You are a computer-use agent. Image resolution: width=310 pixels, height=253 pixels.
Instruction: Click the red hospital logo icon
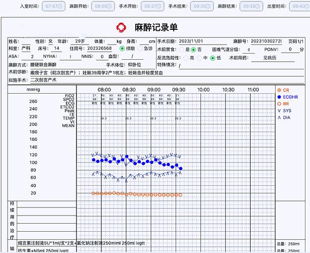[121, 27]
